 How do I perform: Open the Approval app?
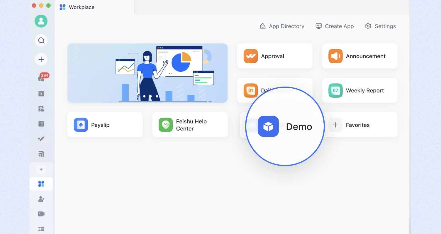click(x=275, y=56)
